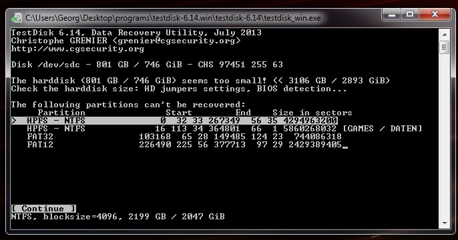458x240 pixels.
Task: Click the 'Partition' column header
Action: (61, 113)
